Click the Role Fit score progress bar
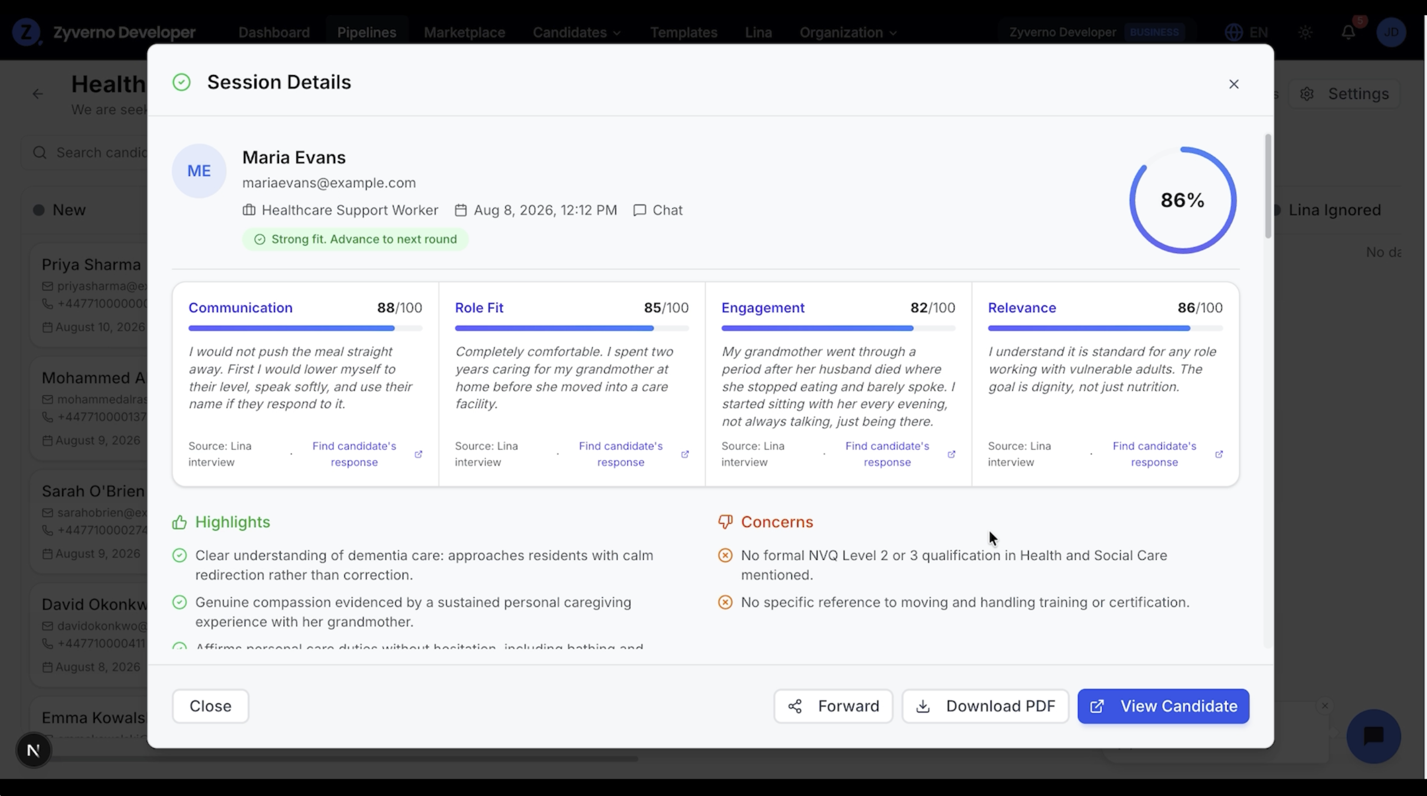Screen dimensions: 1427x796 572,328
